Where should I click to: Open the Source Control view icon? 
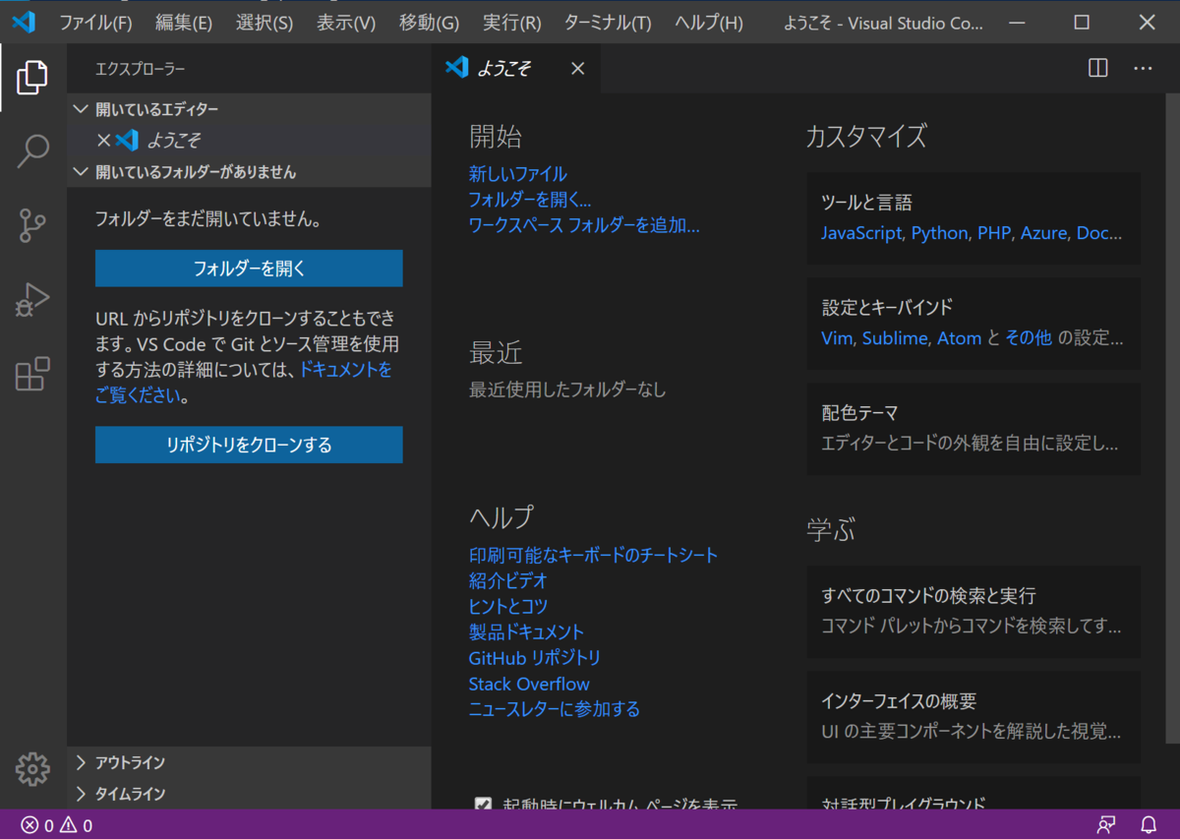click(x=32, y=225)
